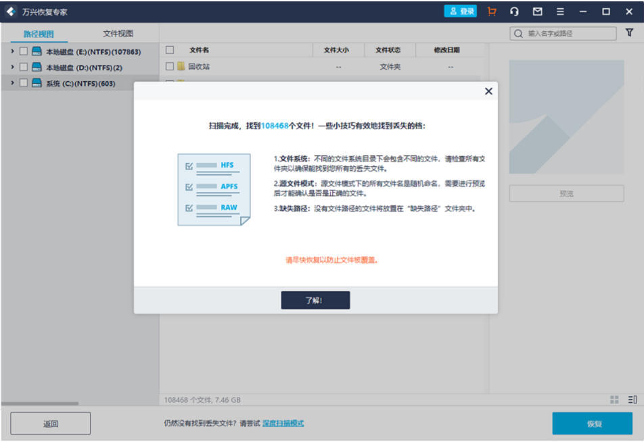Select the 路径视图 tab
Image resolution: width=644 pixels, height=442 pixels.
click(x=37, y=33)
